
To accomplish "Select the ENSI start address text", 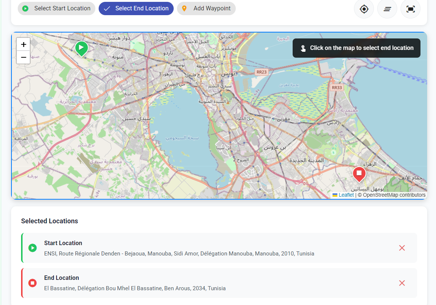I will pyautogui.click(x=179, y=254).
